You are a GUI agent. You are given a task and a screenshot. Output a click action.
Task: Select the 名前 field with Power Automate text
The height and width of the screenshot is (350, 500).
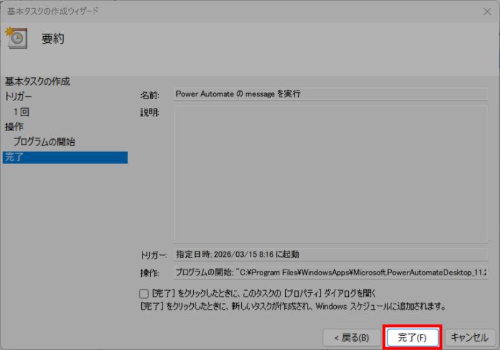(x=331, y=94)
